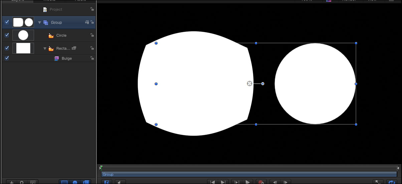Collapse the Group disclosure triangle
This screenshot has width=402, height=184.
(39, 23)
